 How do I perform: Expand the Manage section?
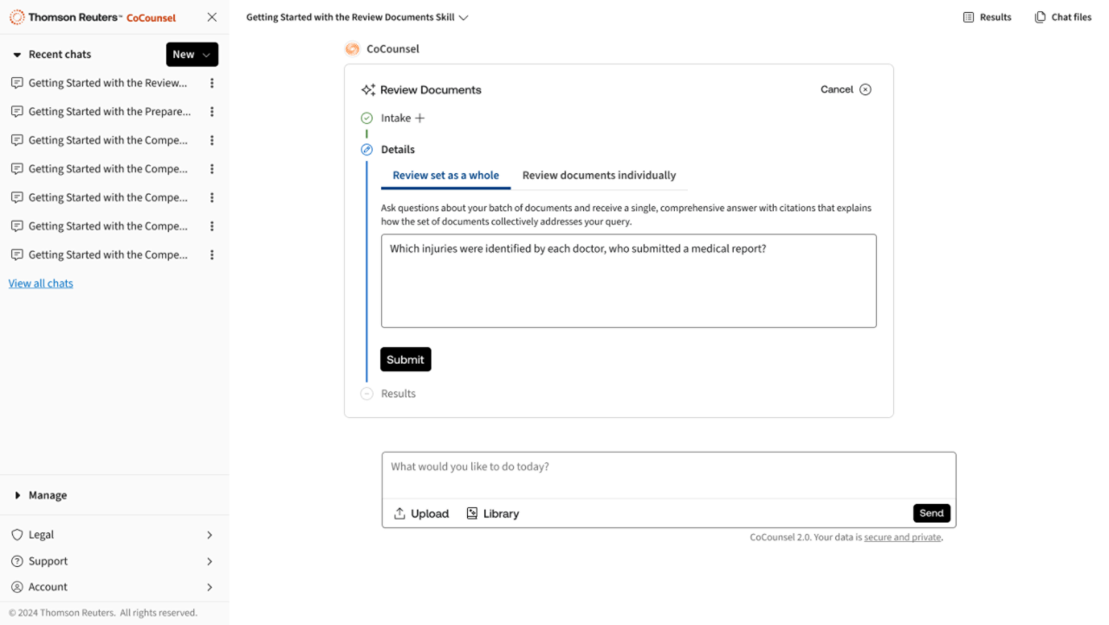pos(17,496)
